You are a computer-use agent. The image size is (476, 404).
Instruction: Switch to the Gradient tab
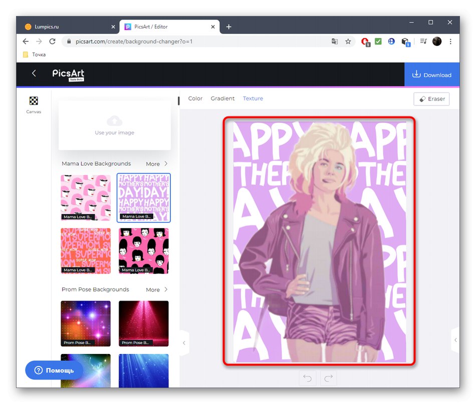coord(222,98)
